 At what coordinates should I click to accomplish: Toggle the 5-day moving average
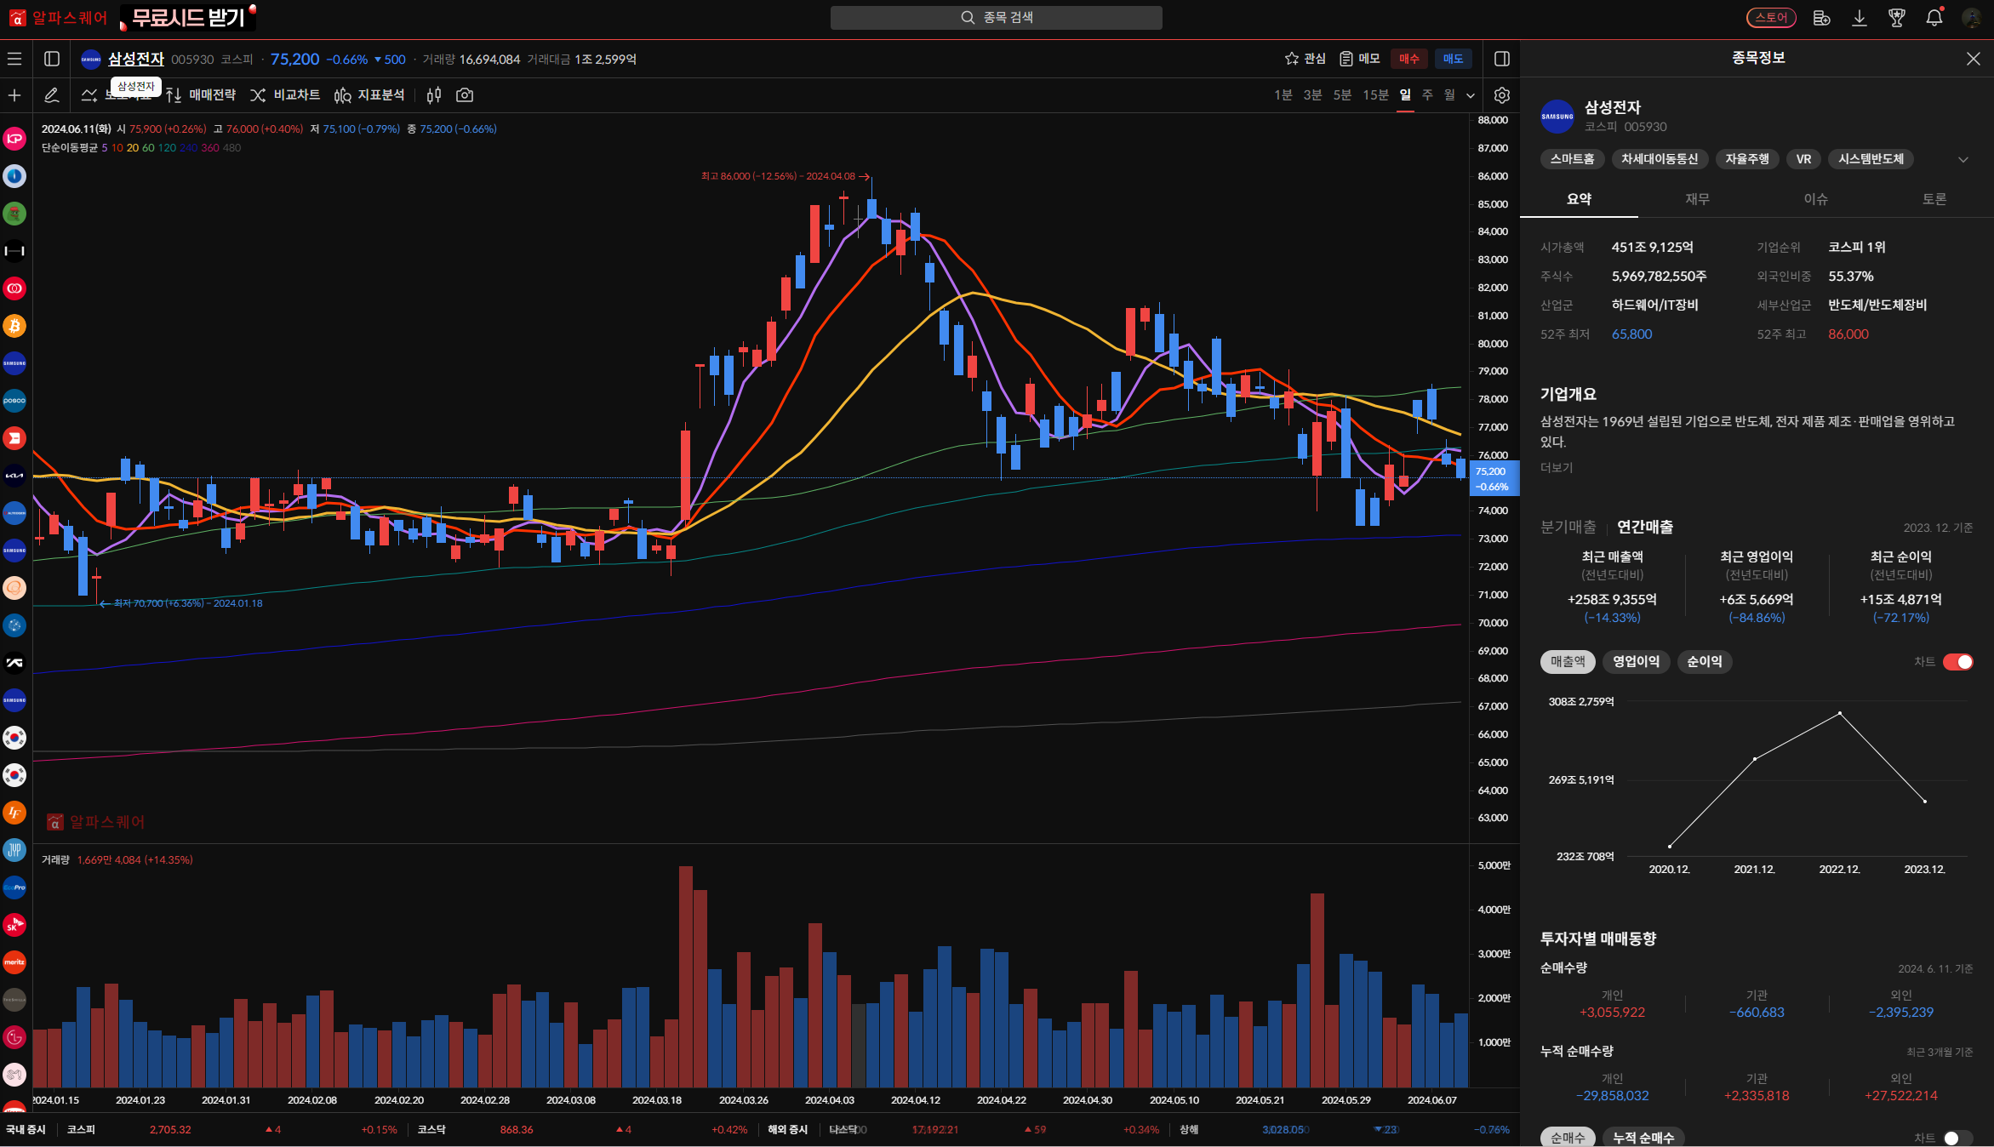tap(105, 148)
